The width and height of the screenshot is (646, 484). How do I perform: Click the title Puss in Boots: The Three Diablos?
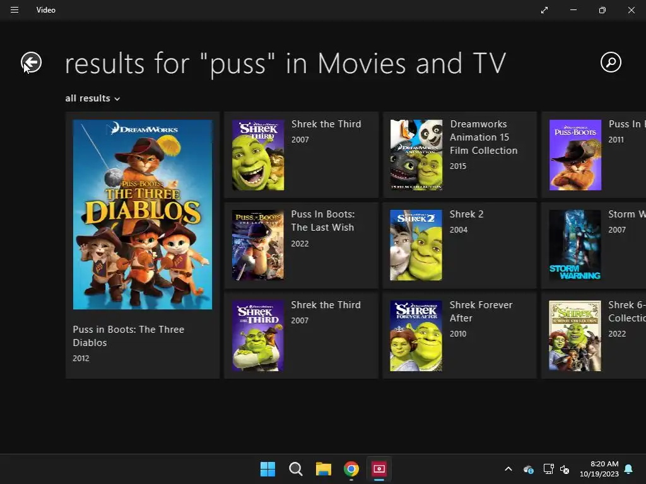128,336
